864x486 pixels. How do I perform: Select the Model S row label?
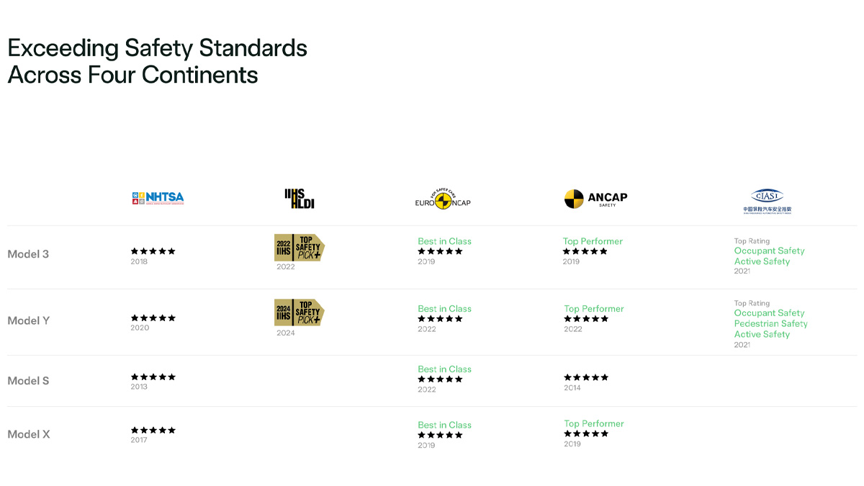pyautogui.click(x=28, y=381)
